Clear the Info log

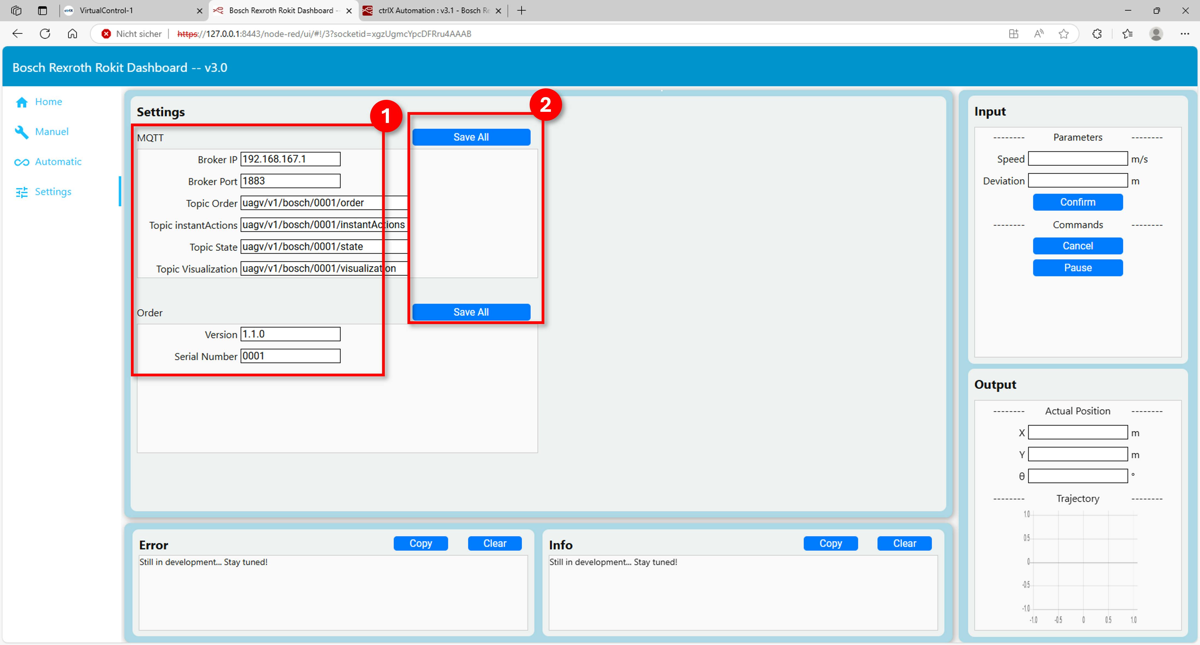coord(904,543)
